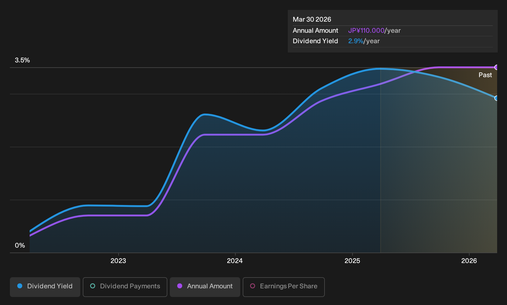Click the 2025 x-axis label
Image resolution: width=507 pixels, height=305 pixels.
[352, 261]
